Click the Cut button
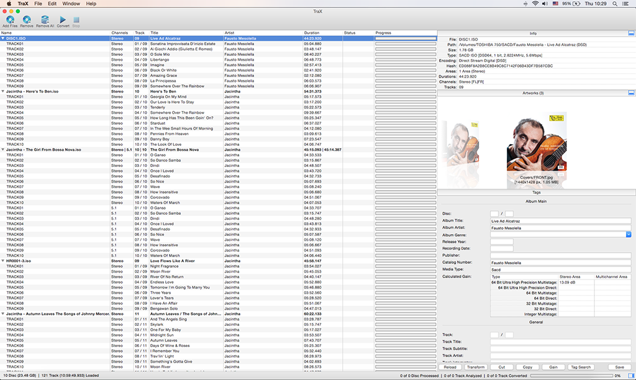This screenshot has width=636, height=380. coord(502,367)
